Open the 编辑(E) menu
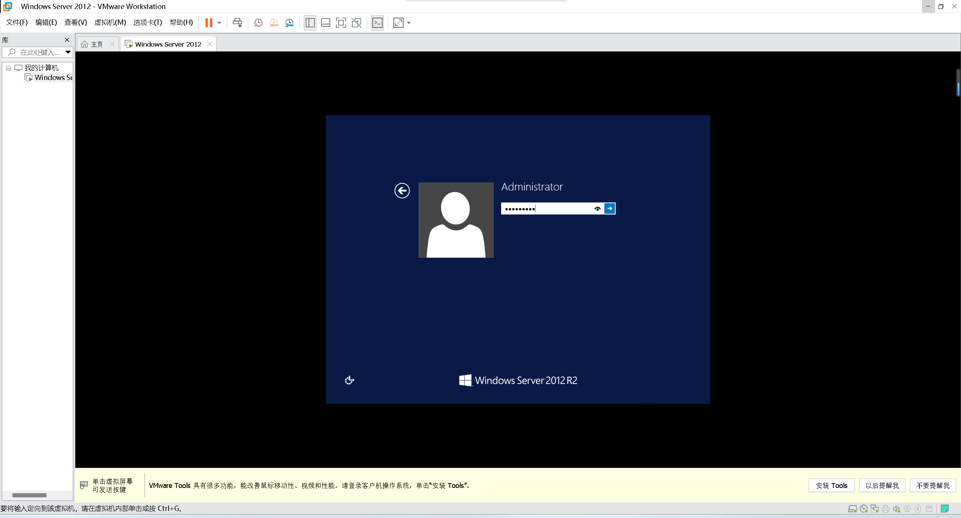961x518 pixels. point(46,23)
